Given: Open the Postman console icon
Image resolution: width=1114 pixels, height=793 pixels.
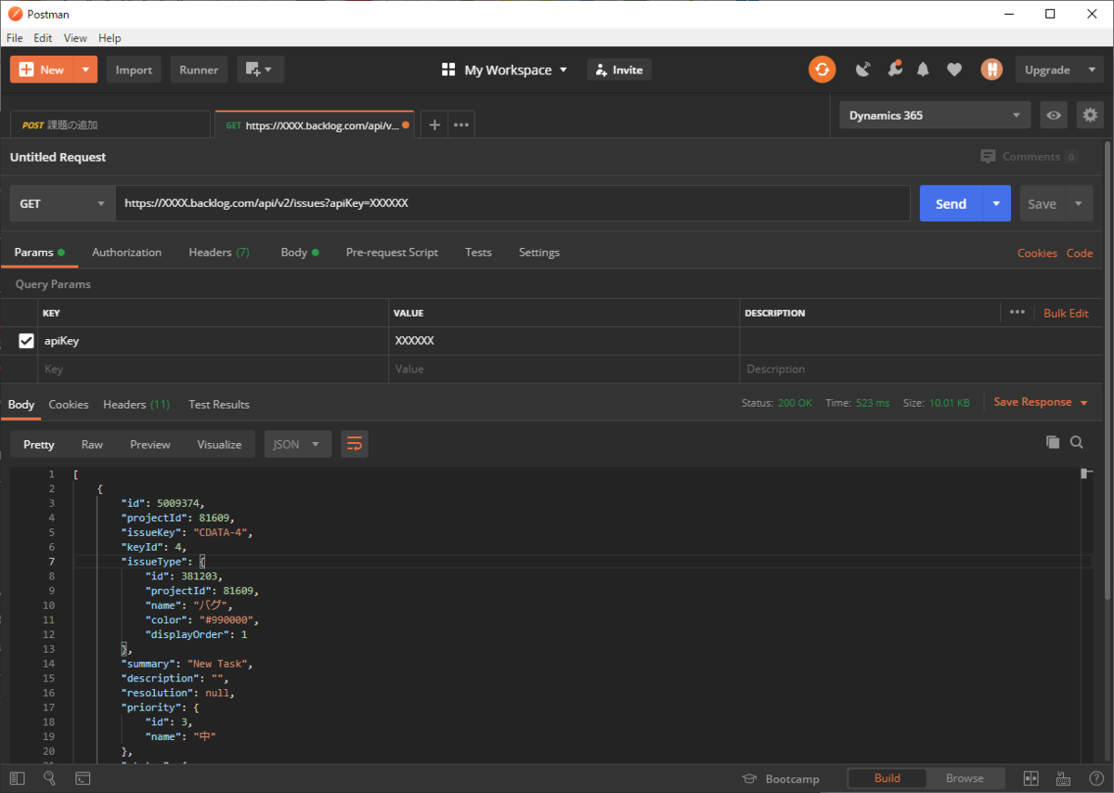Looking at the screenshot, I should pyautogui.click(x=83, y=778).
